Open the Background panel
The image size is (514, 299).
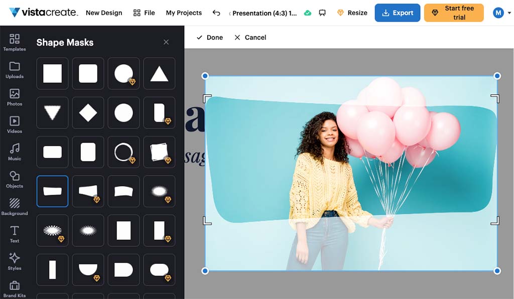point(15,207)
